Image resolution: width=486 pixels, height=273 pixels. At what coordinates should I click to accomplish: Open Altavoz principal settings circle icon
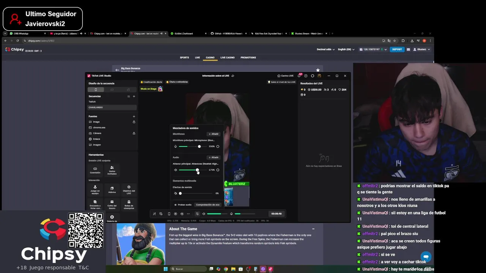pyautogui.click(x=218, y=170)
